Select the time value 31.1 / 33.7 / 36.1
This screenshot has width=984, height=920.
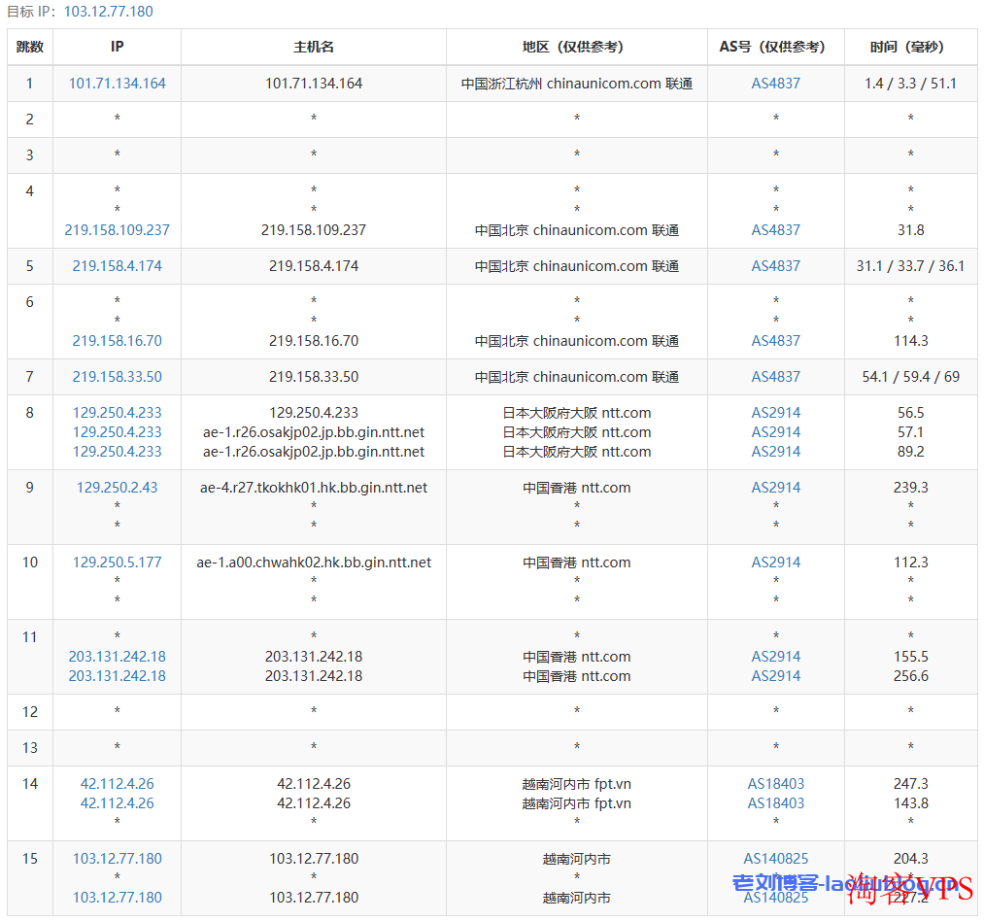click(x=910, y=266)
